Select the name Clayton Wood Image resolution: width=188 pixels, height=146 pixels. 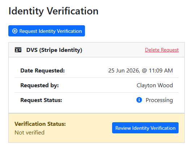[x=155, y=85]
